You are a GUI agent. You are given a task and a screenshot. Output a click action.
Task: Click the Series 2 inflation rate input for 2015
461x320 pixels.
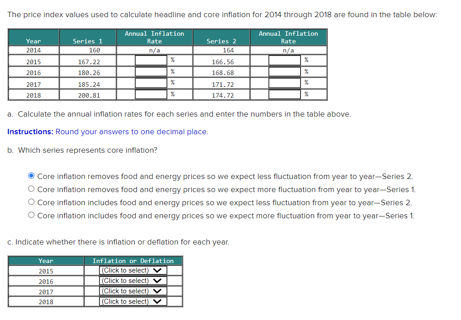pos(285,60)
